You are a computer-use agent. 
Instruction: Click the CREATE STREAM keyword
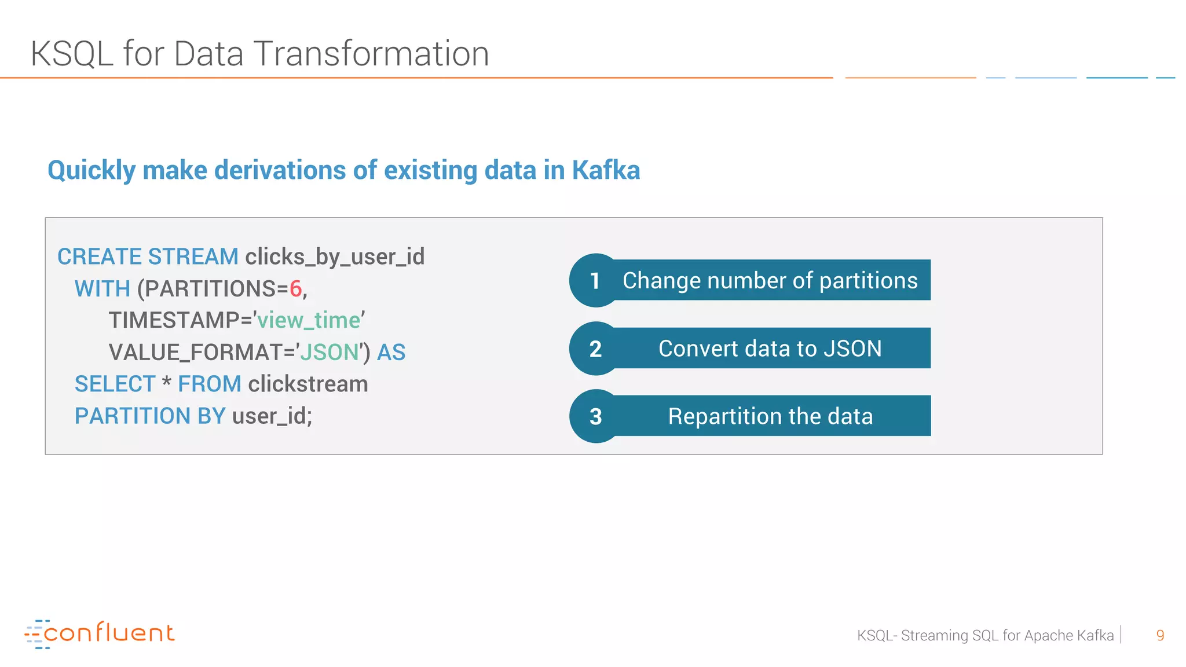148,256
